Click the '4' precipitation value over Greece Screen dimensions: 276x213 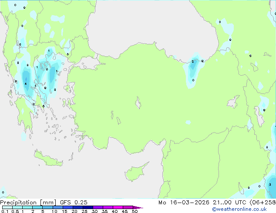tap(26, 83)
